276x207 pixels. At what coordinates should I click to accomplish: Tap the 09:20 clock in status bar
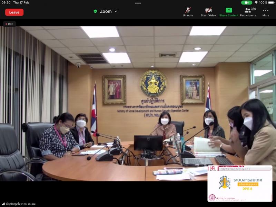[6, 3]
